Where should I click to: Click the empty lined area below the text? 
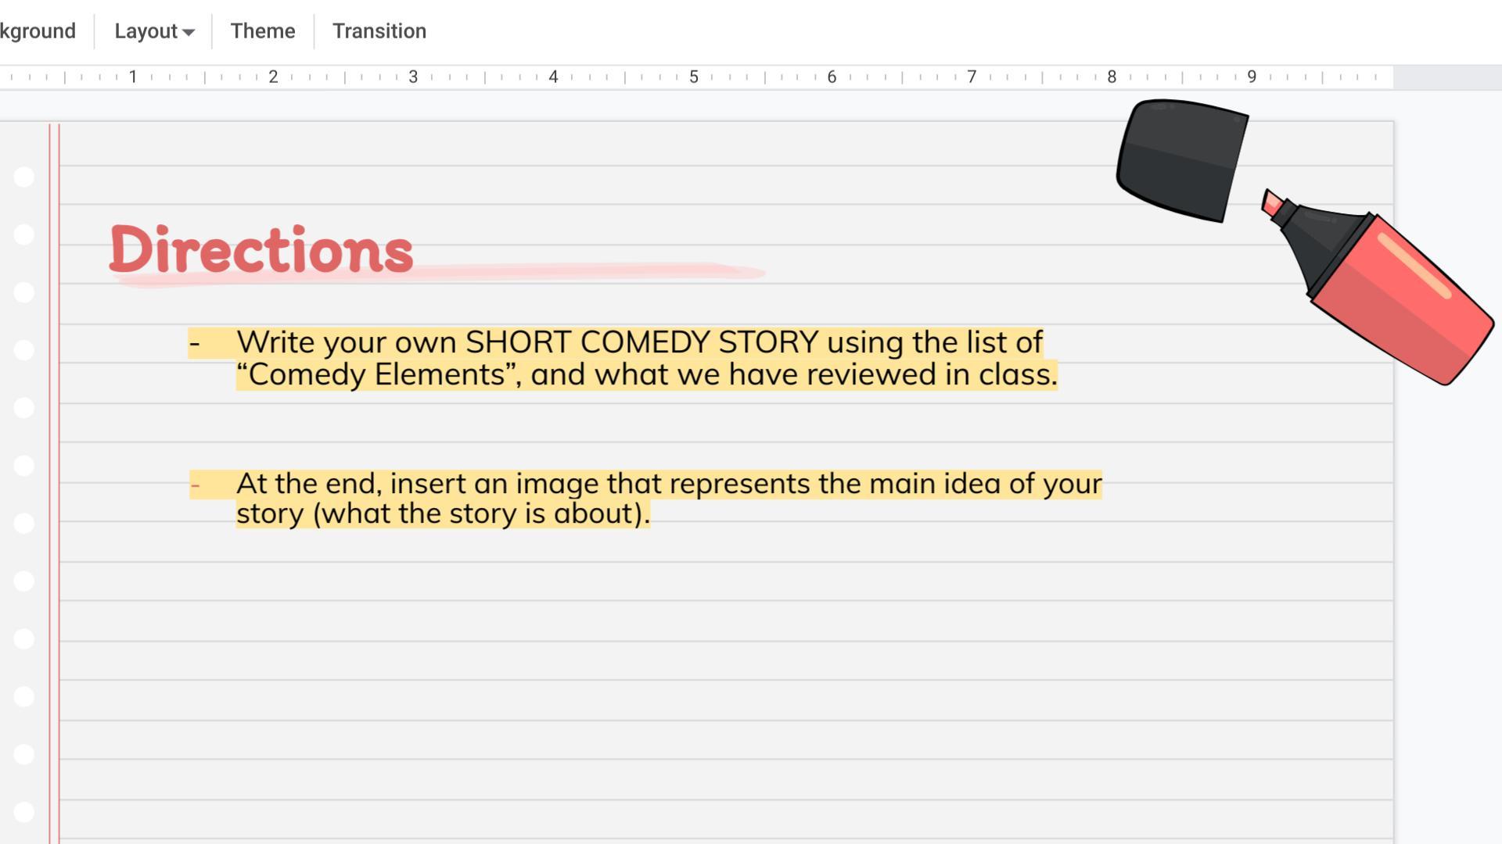tap(704, 680)
